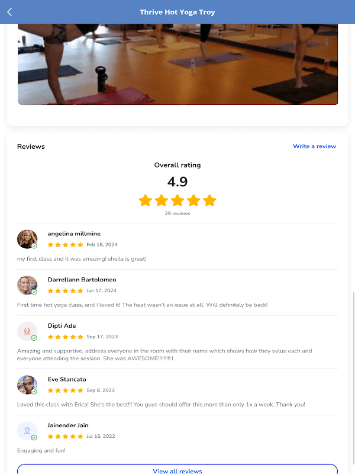The width and height of the screenshot is (355, 474).
Task: Select reviewer name Jainender Jain
Action: click(68, 425)
